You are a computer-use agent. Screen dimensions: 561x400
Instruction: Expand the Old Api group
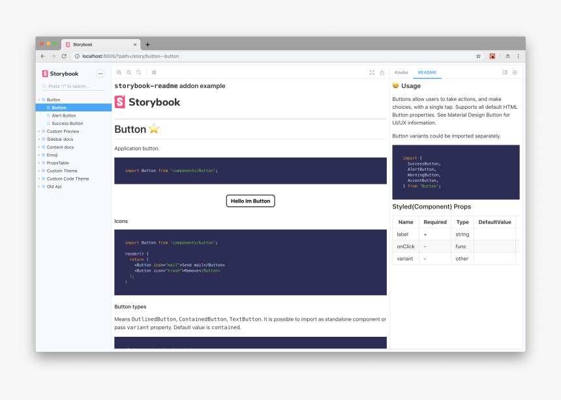click(x=54, y=186)
